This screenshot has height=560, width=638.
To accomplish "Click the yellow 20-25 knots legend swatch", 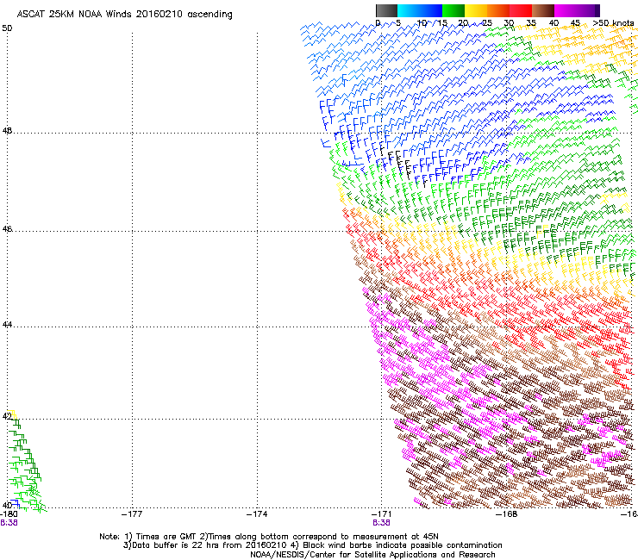I will pos(476,10).
